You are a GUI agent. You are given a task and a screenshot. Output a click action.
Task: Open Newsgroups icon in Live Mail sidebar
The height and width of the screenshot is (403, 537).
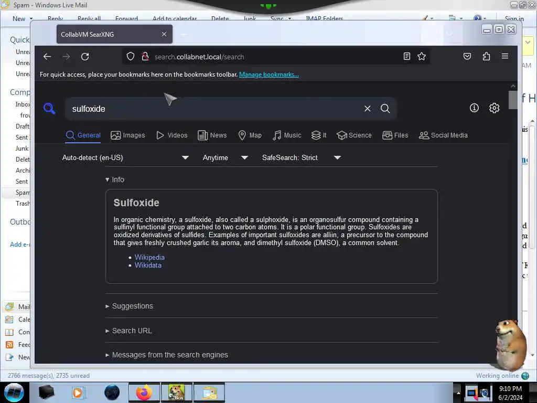pyautogui.click(x=9, y=357)
